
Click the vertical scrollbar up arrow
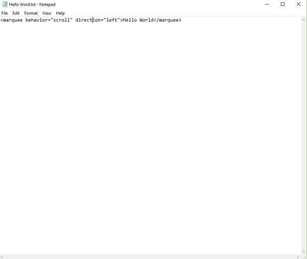(304, 20)
